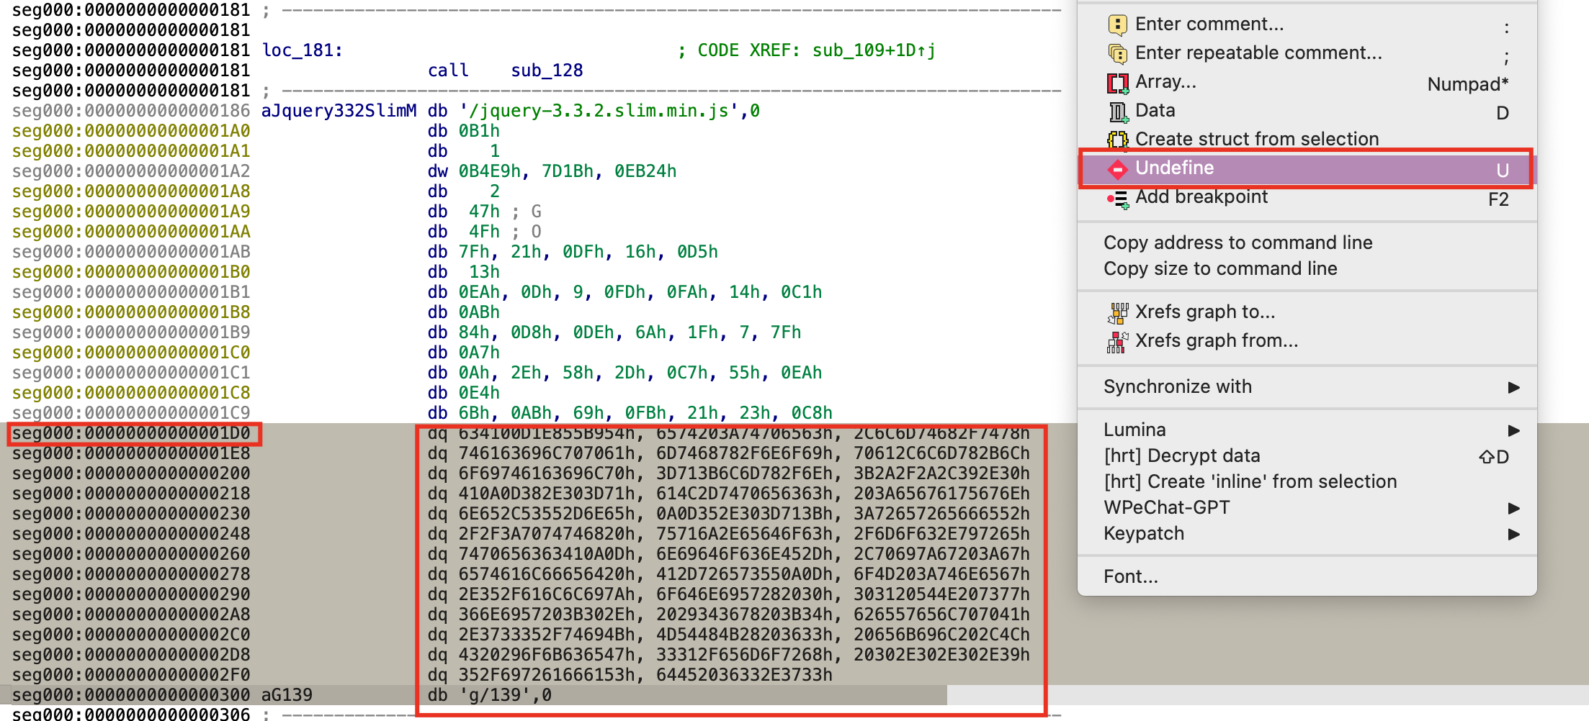The width and height of the screenshot is (1589, 721).
Task: Click the Array bracket icon
Action: point(1116,83)
